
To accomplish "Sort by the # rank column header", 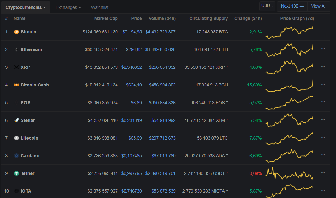I will tap(6, 18).
